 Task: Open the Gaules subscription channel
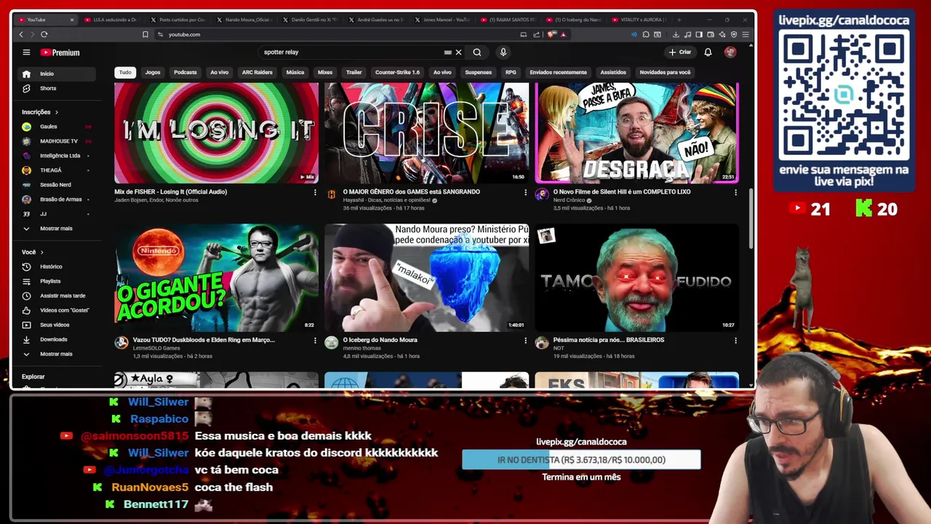point(57,127)
